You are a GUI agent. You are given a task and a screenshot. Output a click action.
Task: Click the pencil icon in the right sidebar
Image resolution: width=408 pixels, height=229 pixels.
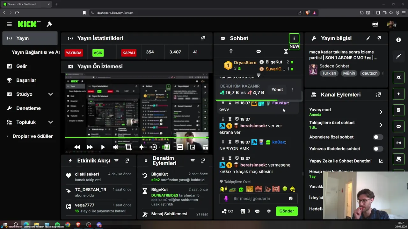pos(399,56)
